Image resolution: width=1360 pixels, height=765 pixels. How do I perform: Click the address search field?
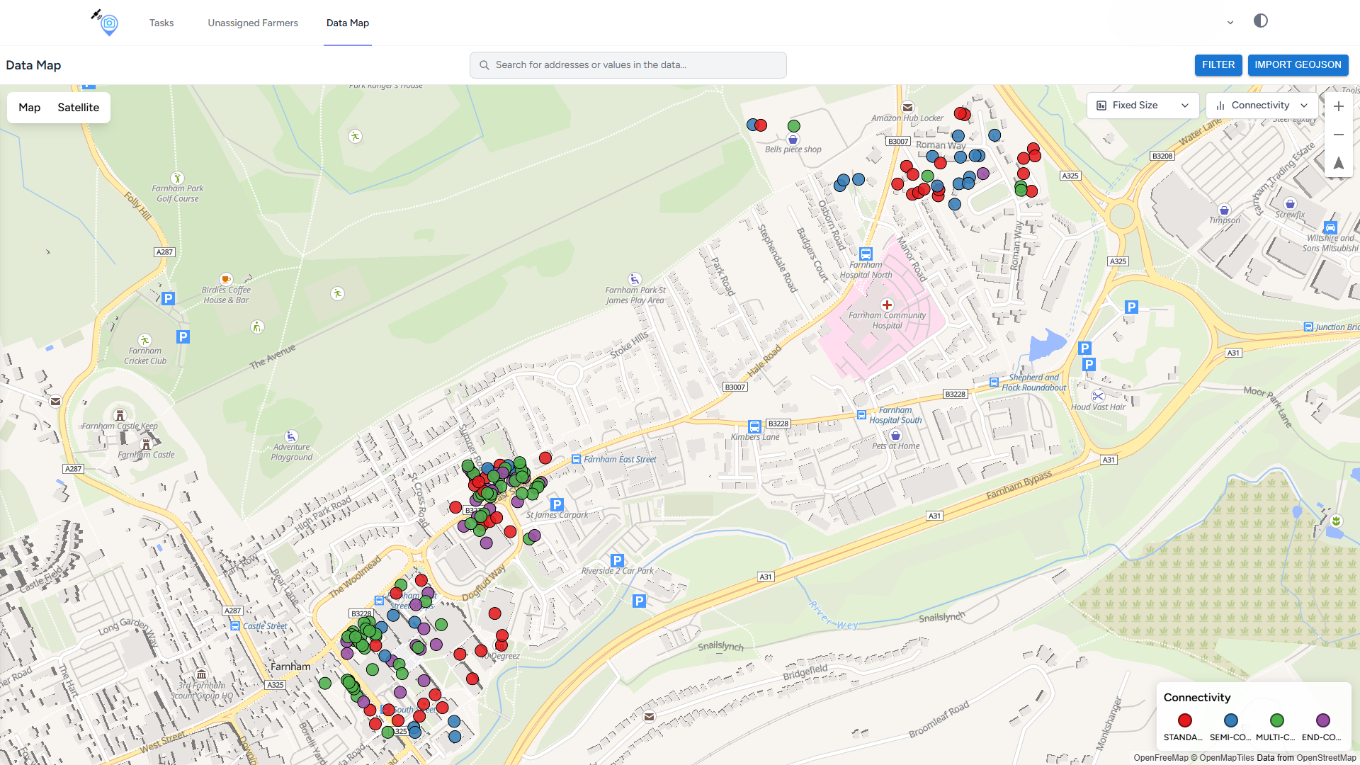tap(628, 64)
